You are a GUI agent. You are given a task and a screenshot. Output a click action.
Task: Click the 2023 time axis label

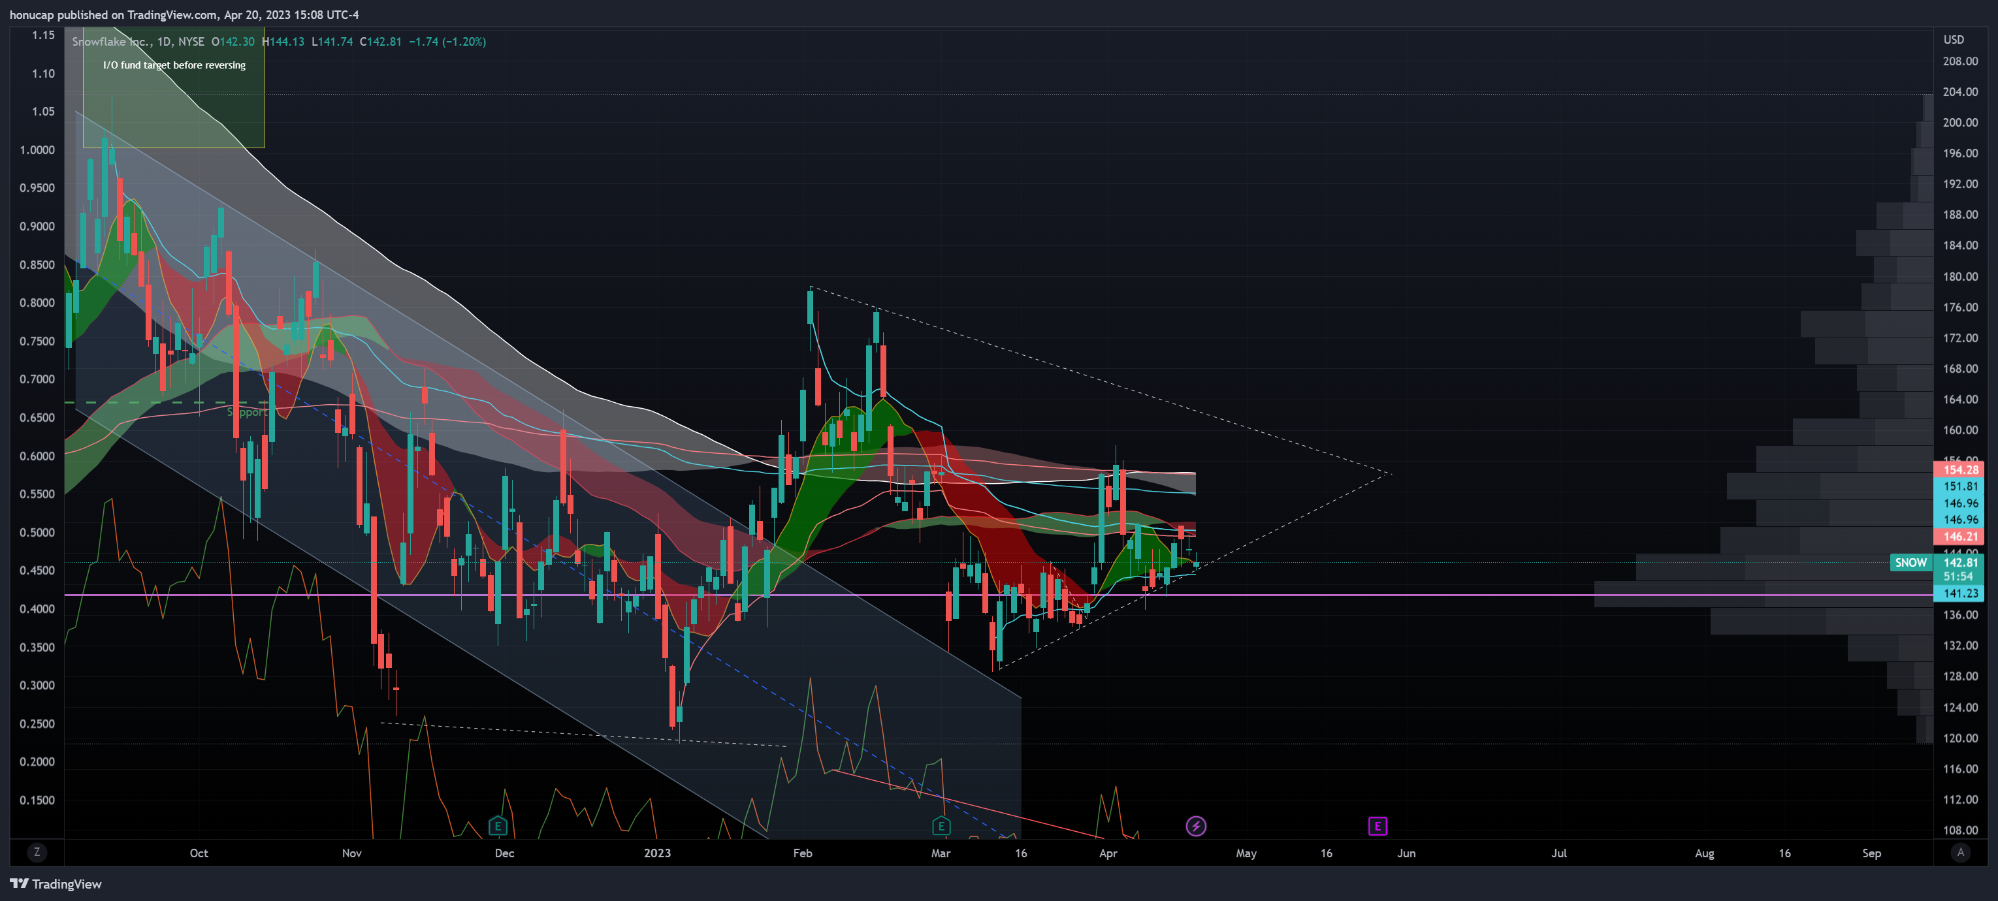coord(657,853)
